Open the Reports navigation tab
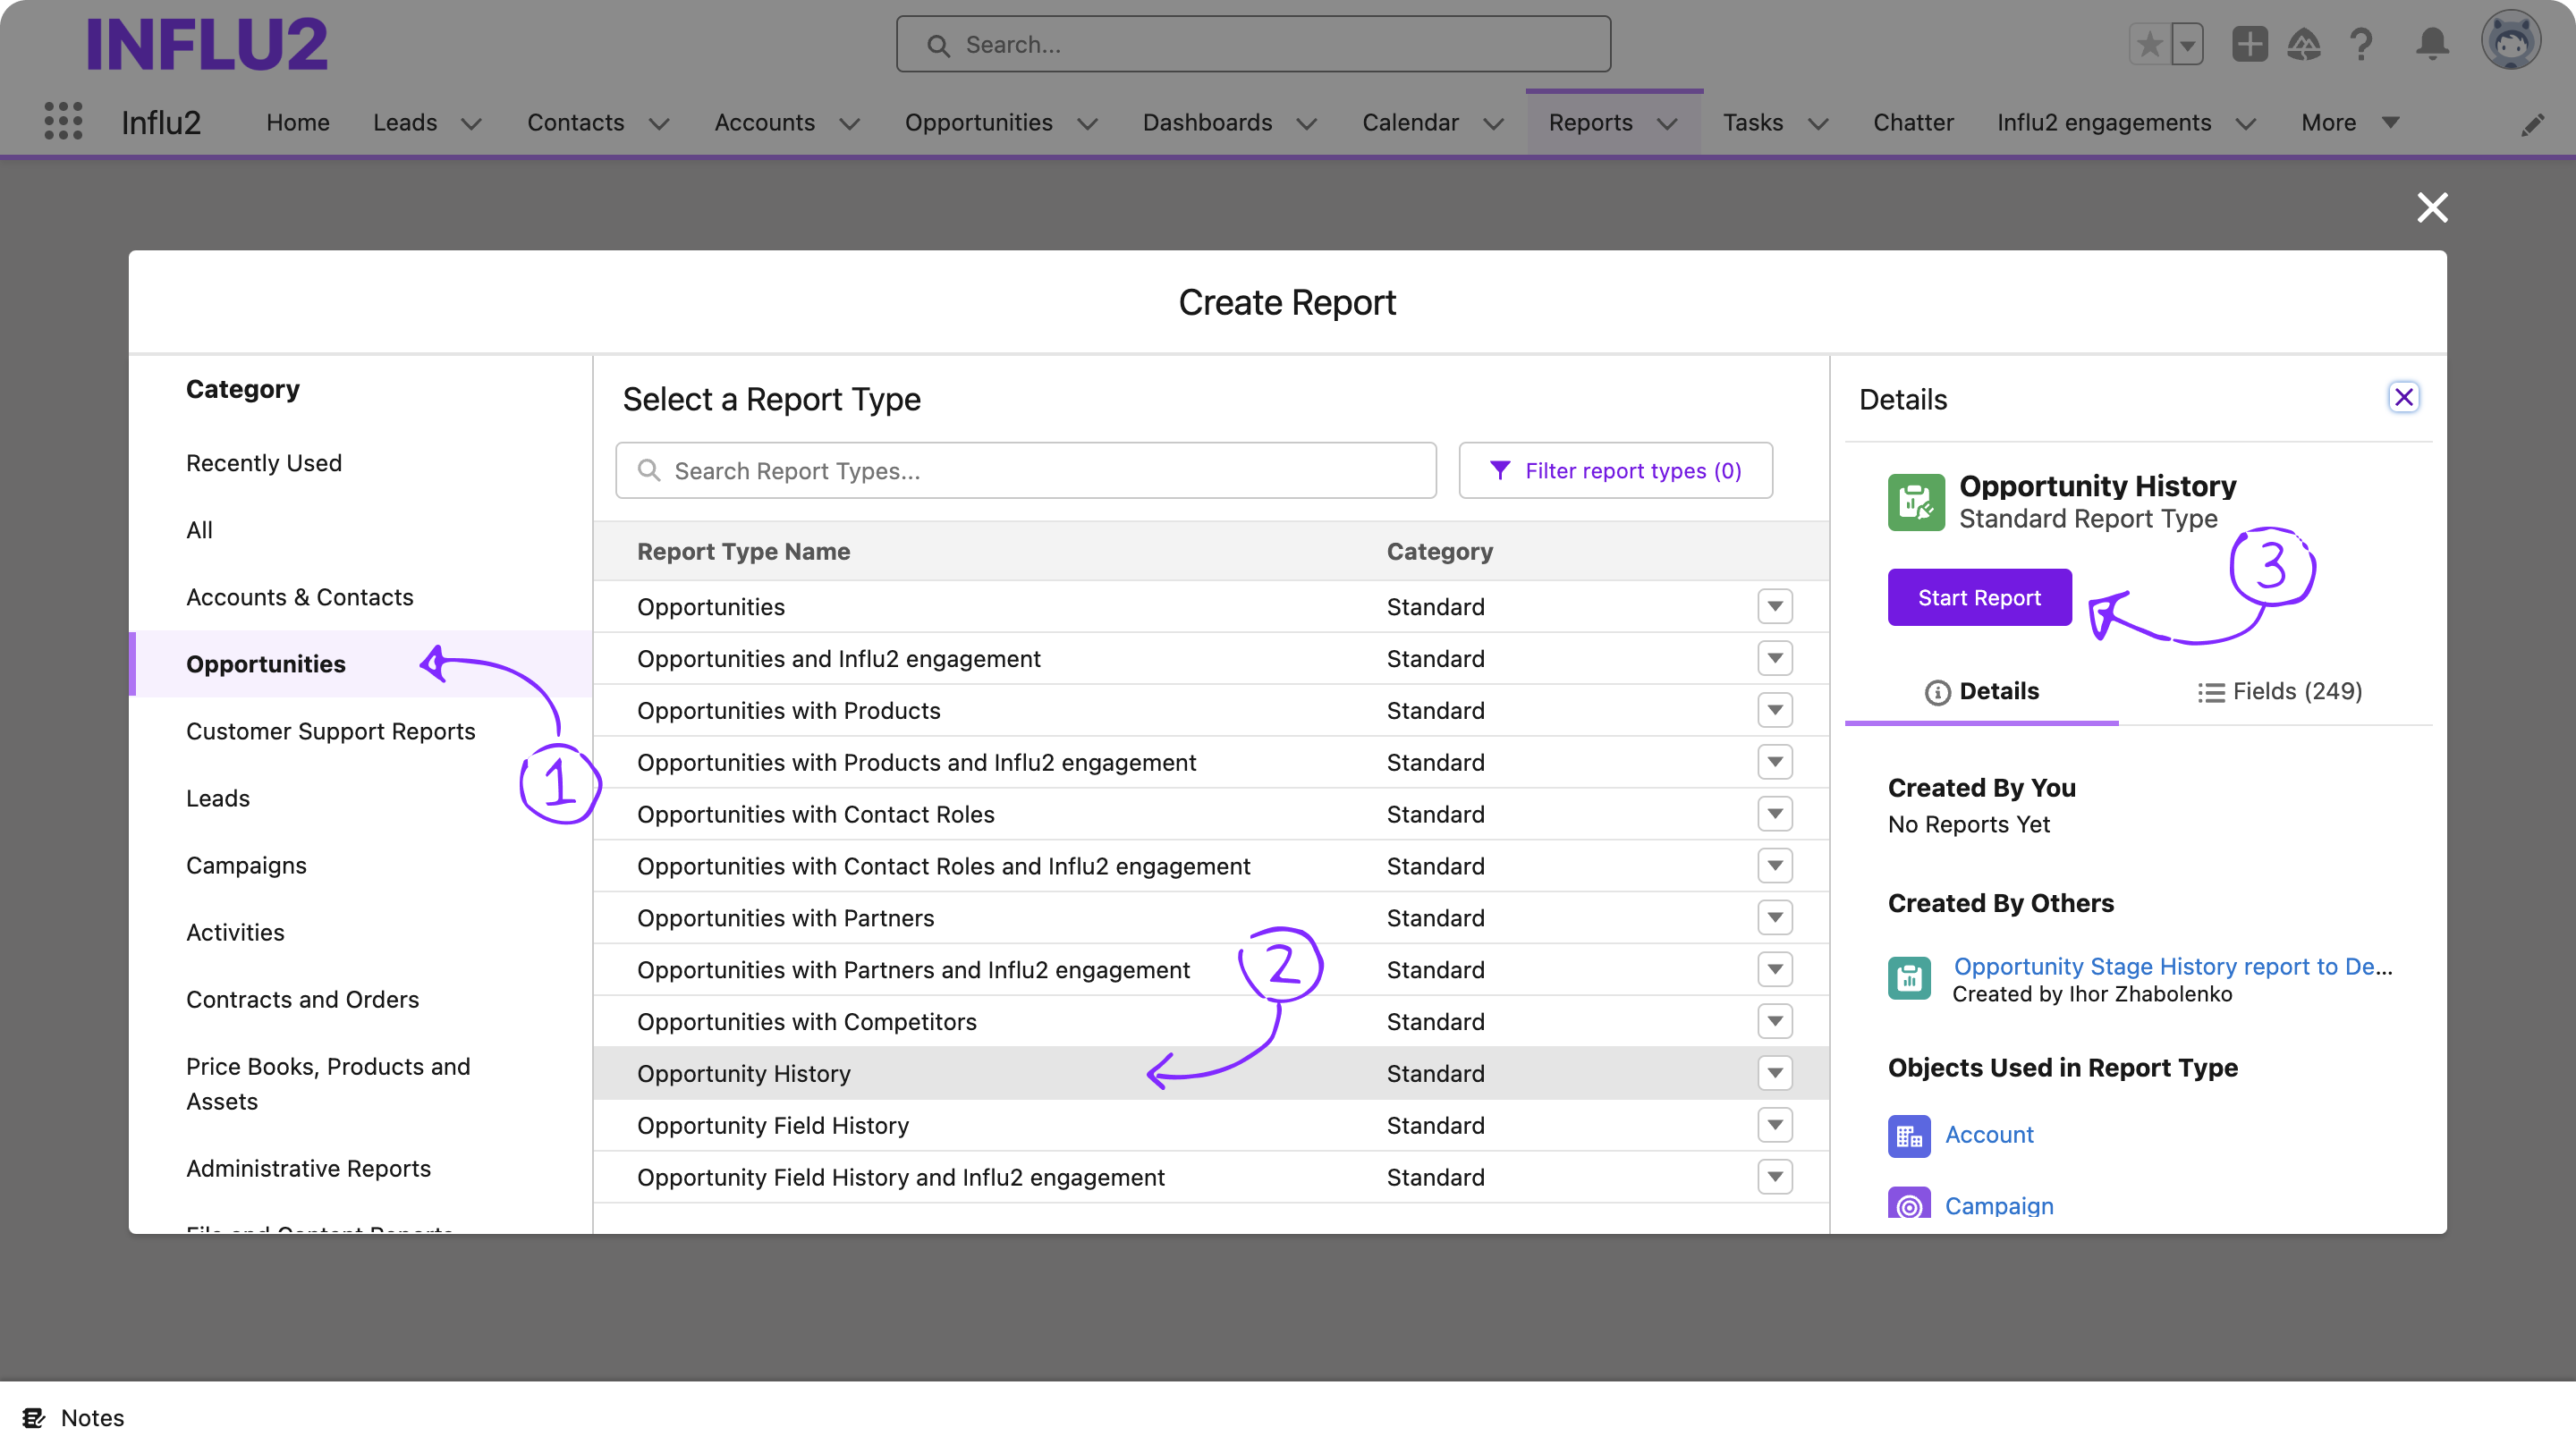 [1590, 122]
